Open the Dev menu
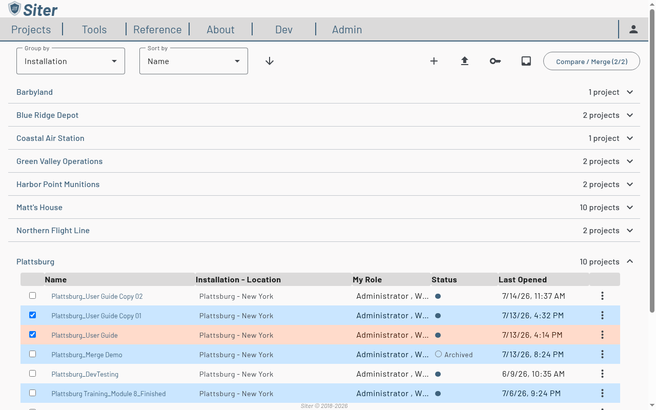656x410 pixels. coord(284,29)
